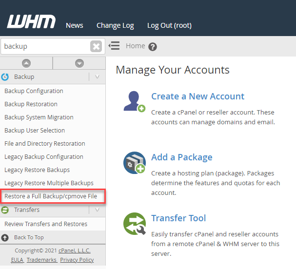Open the Add a Package link
The width and height of the screenshot is (296, 269).
182,157
